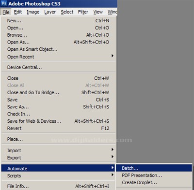
Task: Launch Device Central... from the menu
Action: tap(58, 67)
